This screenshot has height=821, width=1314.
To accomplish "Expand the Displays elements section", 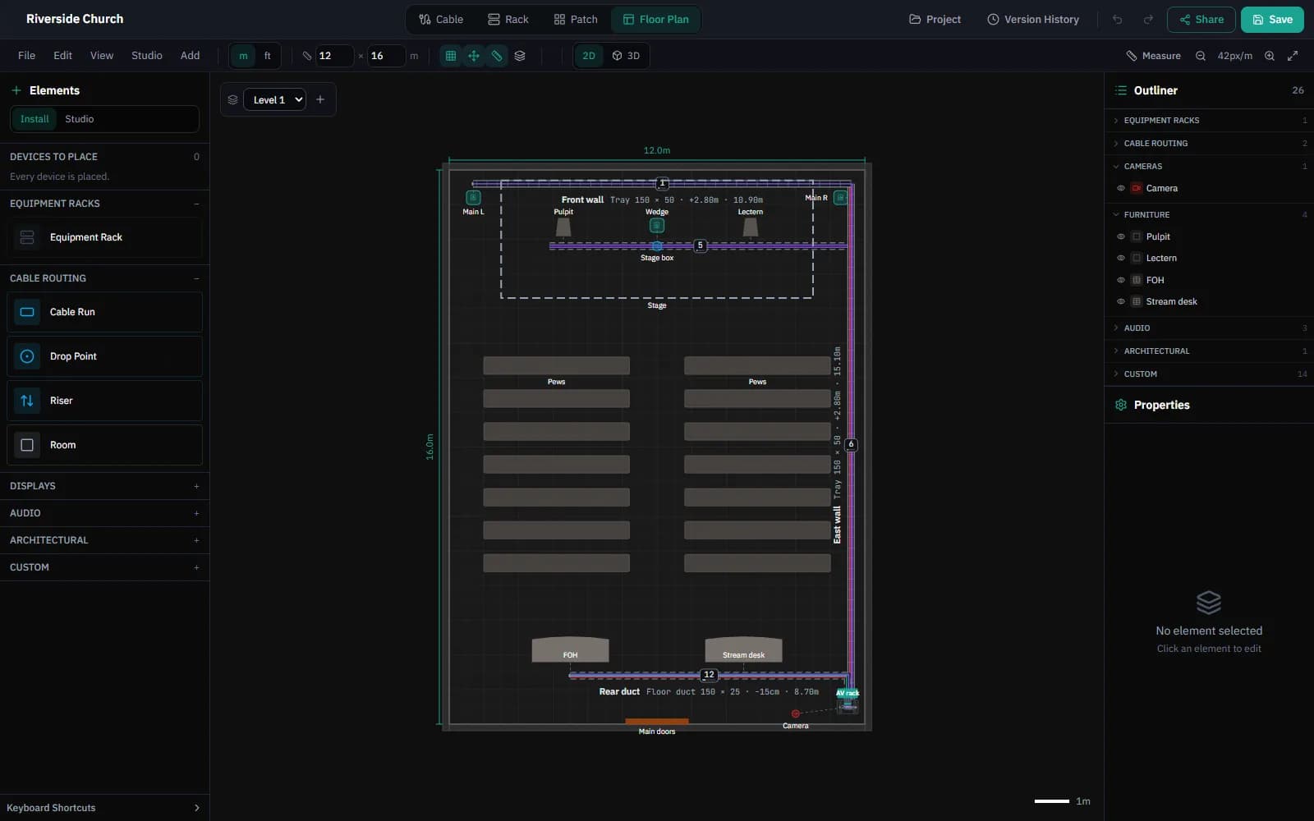I will pyautogui.click(x=104, y=486).
